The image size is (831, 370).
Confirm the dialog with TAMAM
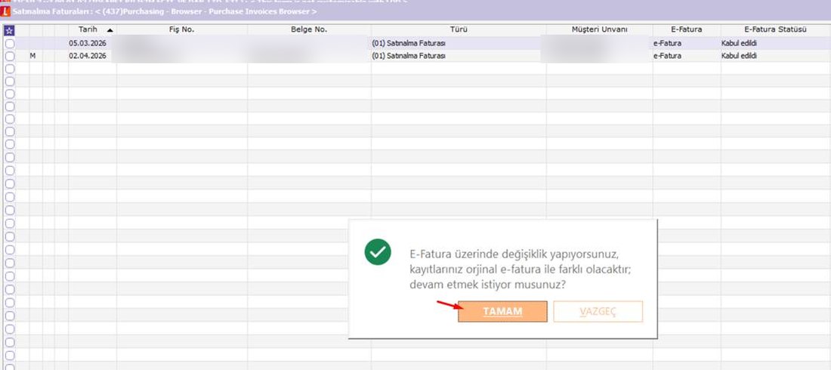502,312
